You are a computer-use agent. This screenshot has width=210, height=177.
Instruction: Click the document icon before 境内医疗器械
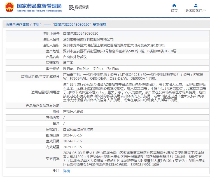point(7,25)
